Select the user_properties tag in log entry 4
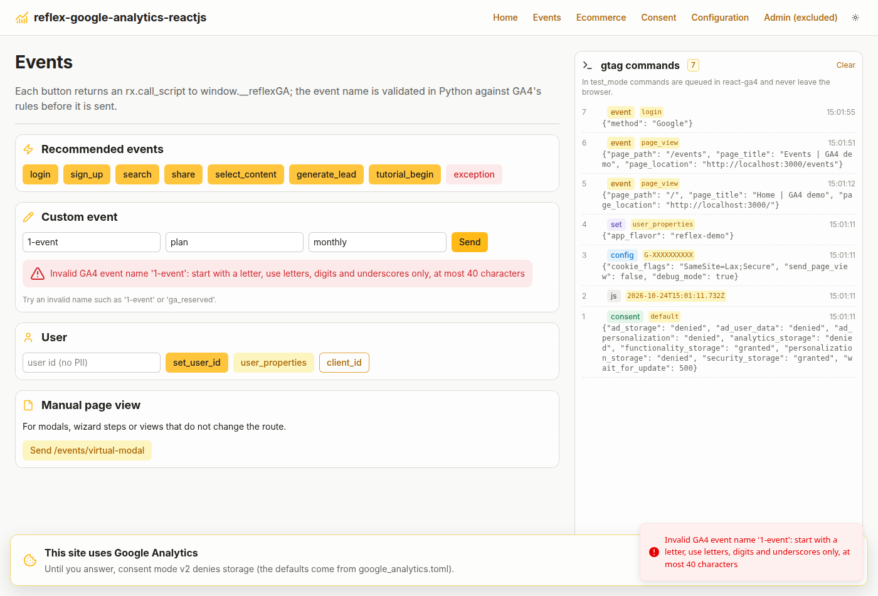The width and height of the screenshot is (878, 596). point(663,225)
